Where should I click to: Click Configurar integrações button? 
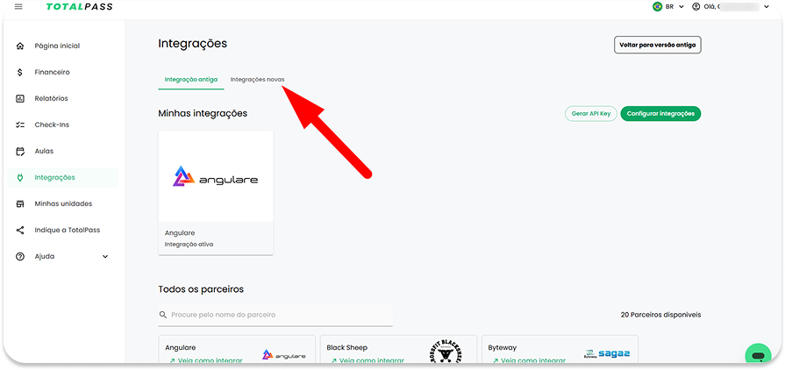pyautogui.click(x=660, y=114)
